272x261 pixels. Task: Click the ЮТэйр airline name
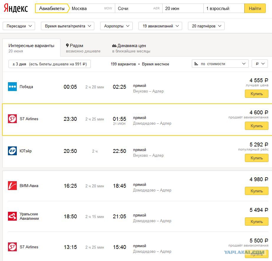[x=26, y=151]
